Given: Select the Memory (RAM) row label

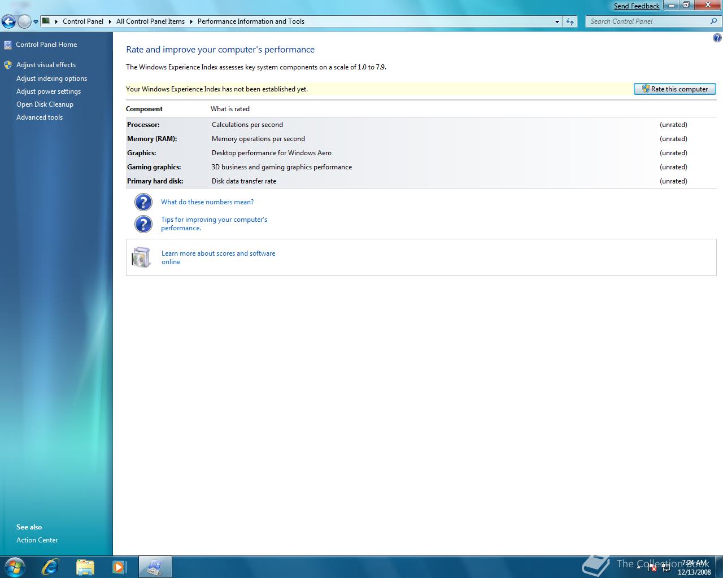Looking at the screenshot, I should pyautogui.click(x=152, y=139).
